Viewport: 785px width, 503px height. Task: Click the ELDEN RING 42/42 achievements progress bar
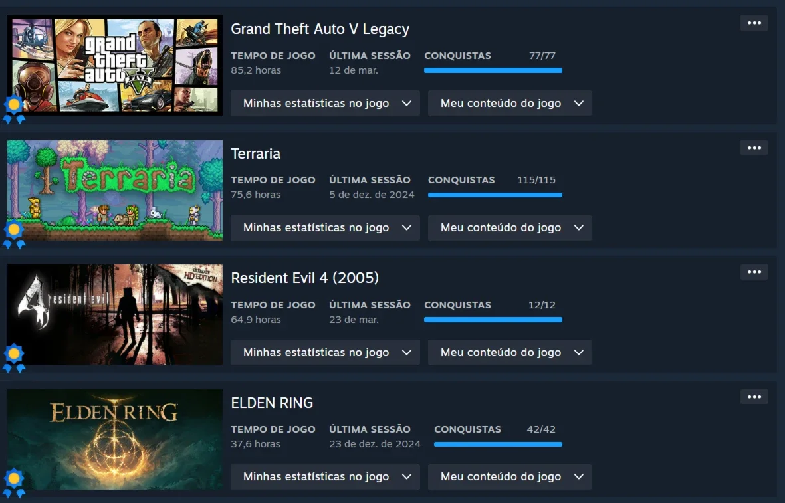498,444
